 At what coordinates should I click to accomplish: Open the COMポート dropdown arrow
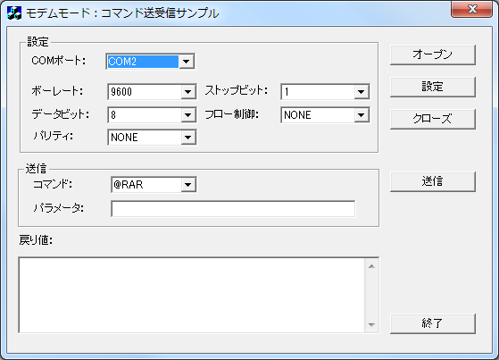pyautogui.click(x=187, y=61)
